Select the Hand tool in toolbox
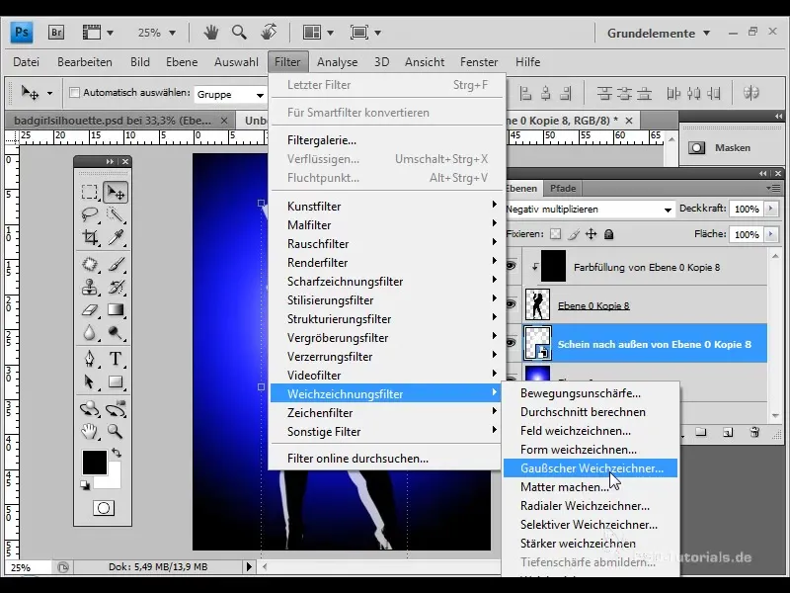 point(90,431)
